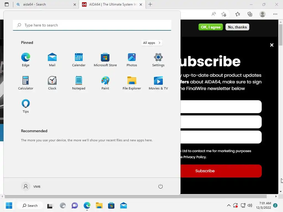Open Chat app on taskbar
The width and height of the screenshot is (283, 212).
[x=75, y=205]
